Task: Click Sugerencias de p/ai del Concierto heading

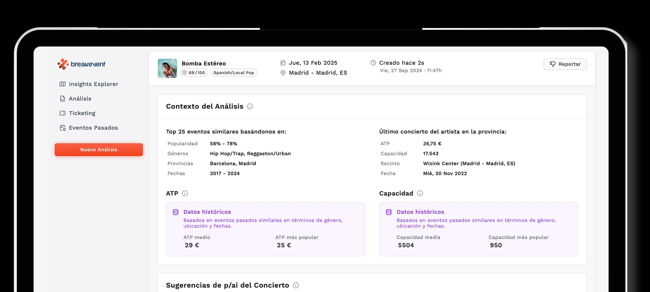Action: click(x=227, y=285)
